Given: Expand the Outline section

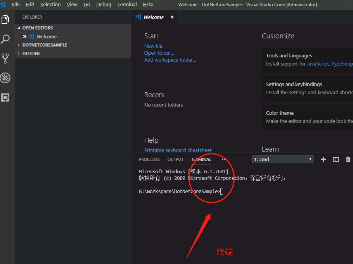Looking at the screenshot, I should [31, 53].
